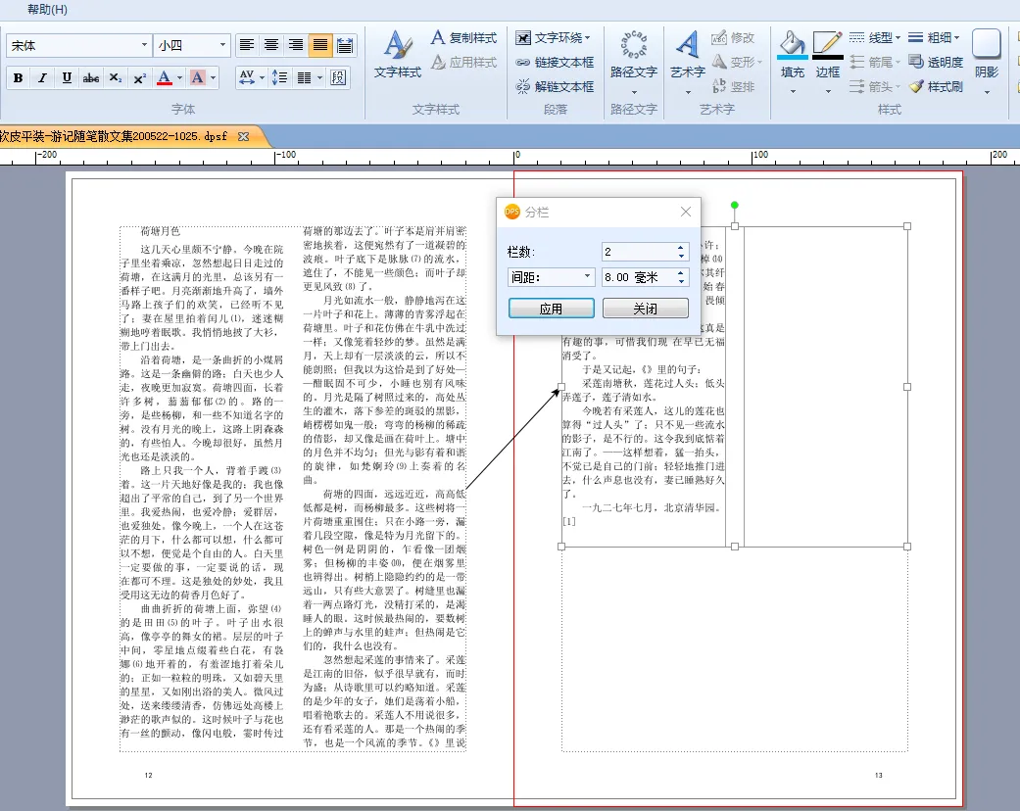
Task: Expand the 小四 font size dropdown
Action: tap(222, 45)
